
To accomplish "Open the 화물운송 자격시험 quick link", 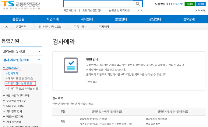I will tap(119, 11).
